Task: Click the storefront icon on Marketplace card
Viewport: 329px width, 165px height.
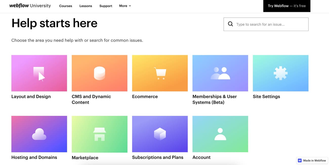Action: [x=99, y=134]
